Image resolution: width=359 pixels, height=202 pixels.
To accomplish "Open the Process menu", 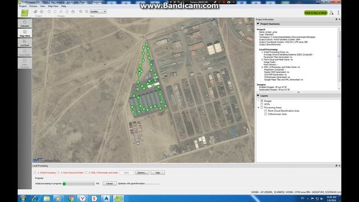I will pos(33,6).
